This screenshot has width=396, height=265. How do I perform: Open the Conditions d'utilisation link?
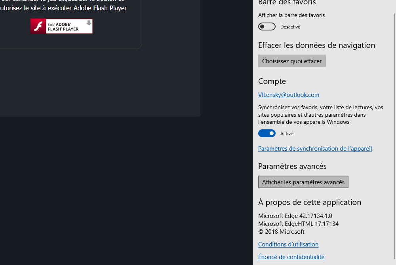pos(288,244)
